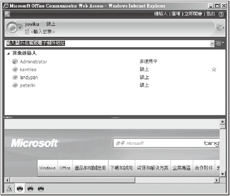Click the phone call forwarding icon
230x196 pixels.
click(220, 28)
